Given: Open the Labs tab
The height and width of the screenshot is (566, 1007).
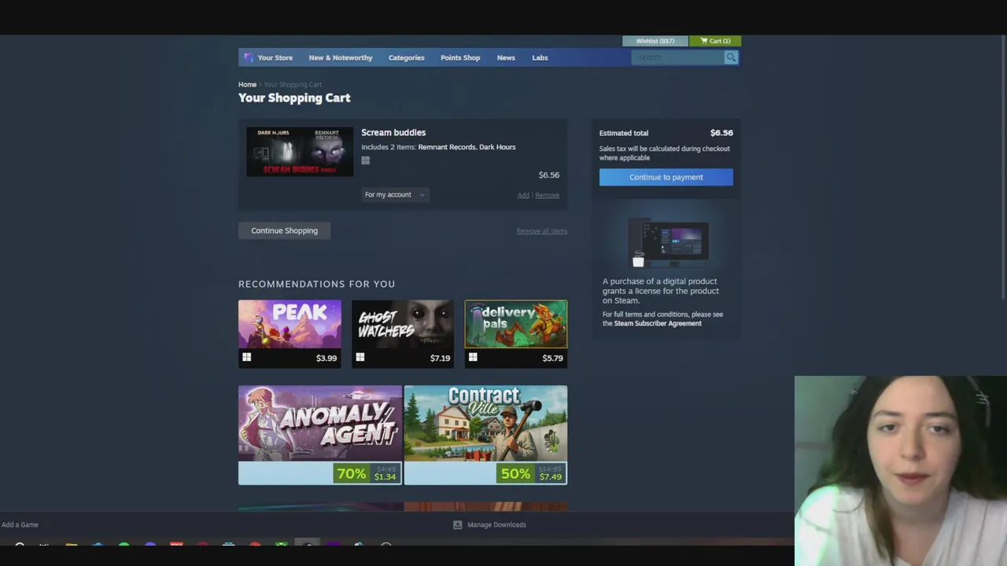Looking at the screenshot, I should pos(540,57).
